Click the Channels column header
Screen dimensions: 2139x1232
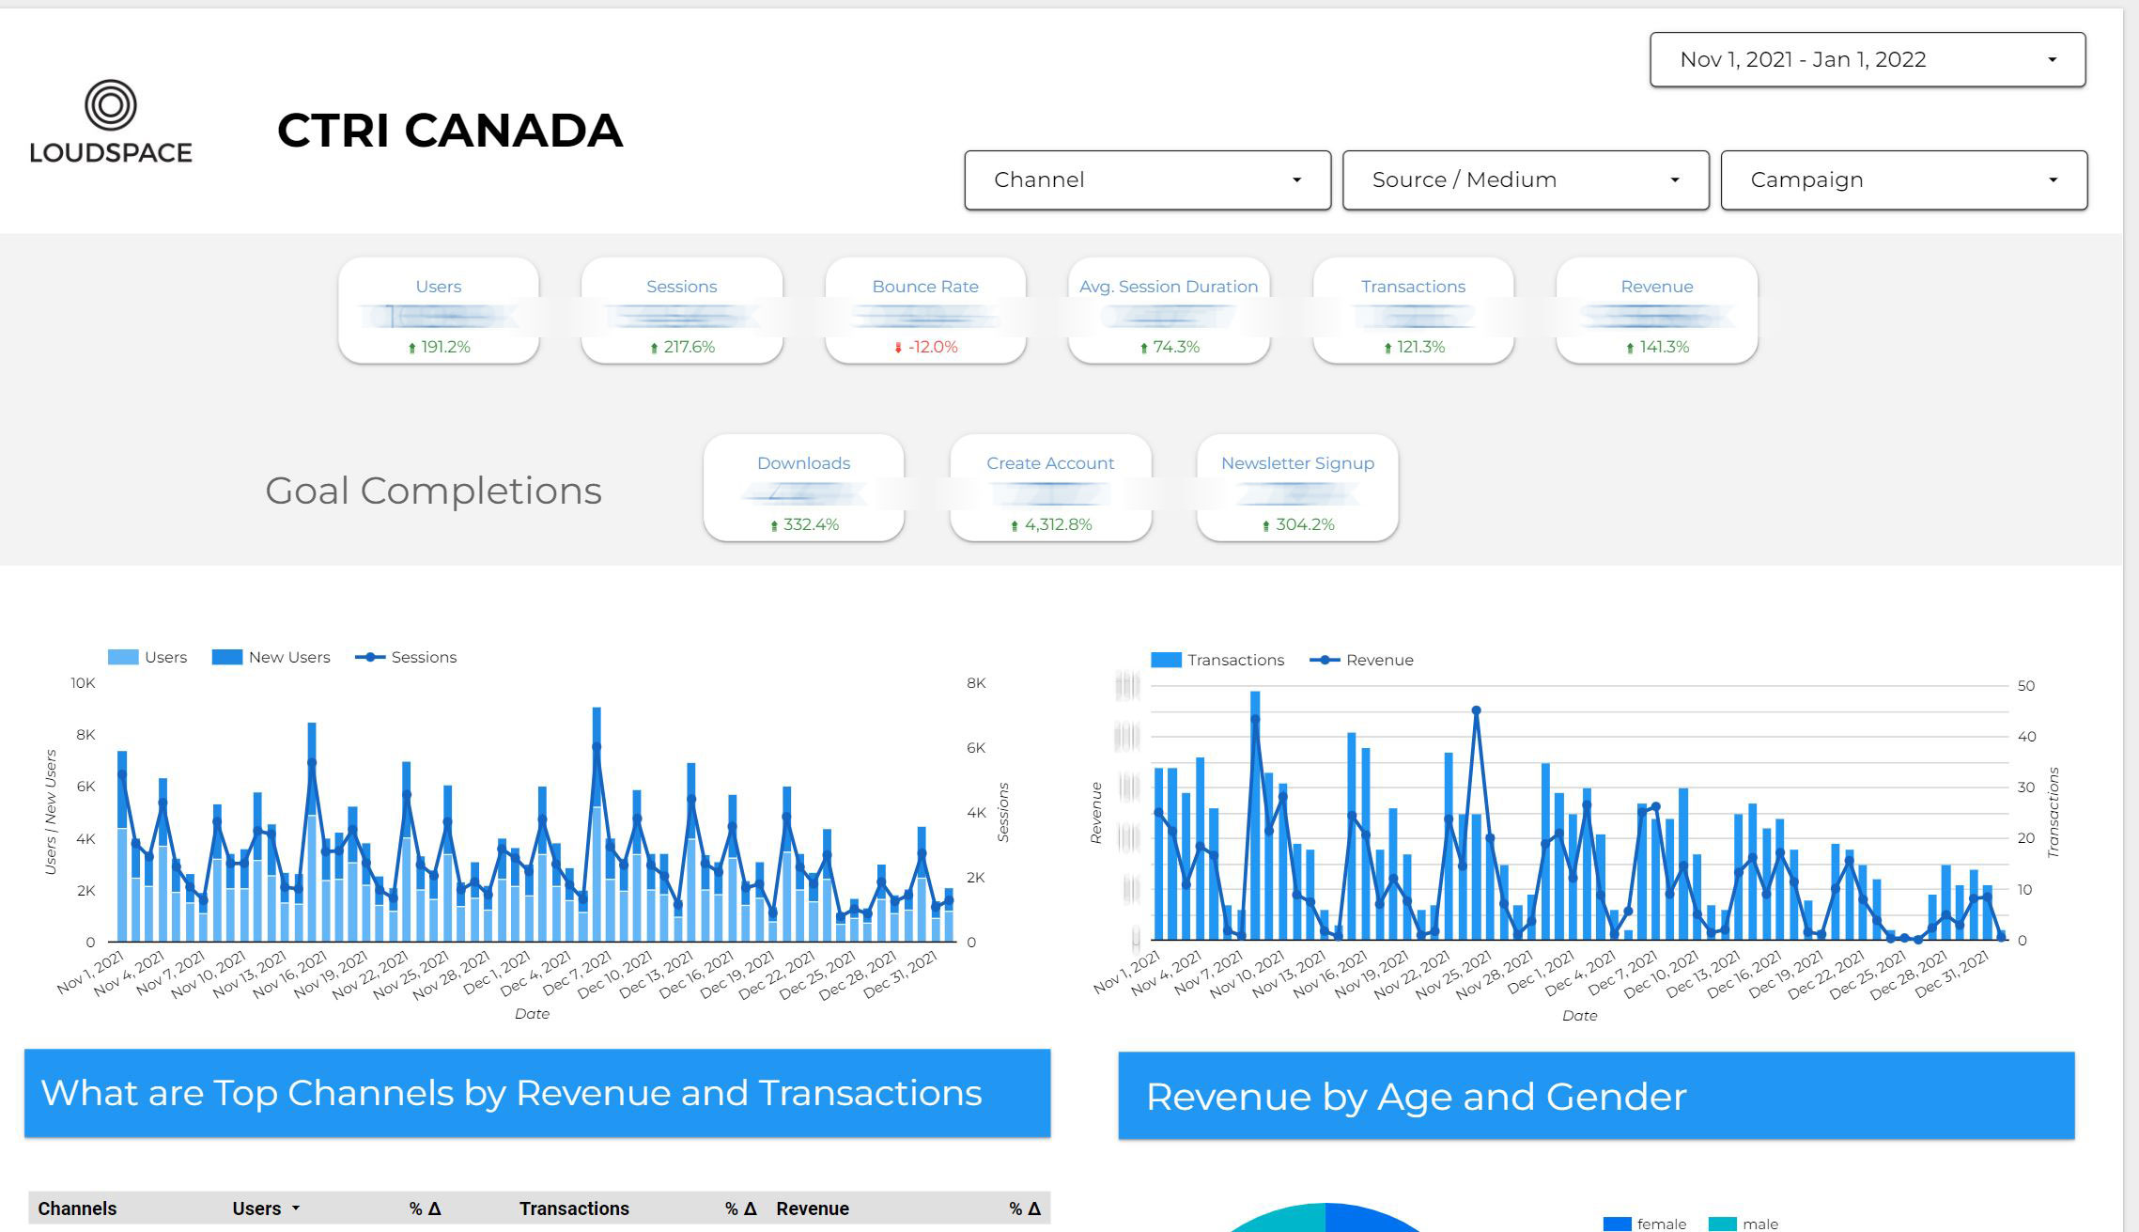(x=77, y=1209)
